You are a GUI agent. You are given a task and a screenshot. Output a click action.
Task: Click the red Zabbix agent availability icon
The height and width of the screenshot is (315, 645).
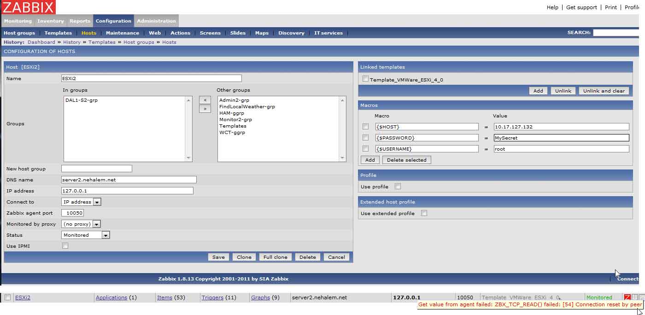(627, 297)
